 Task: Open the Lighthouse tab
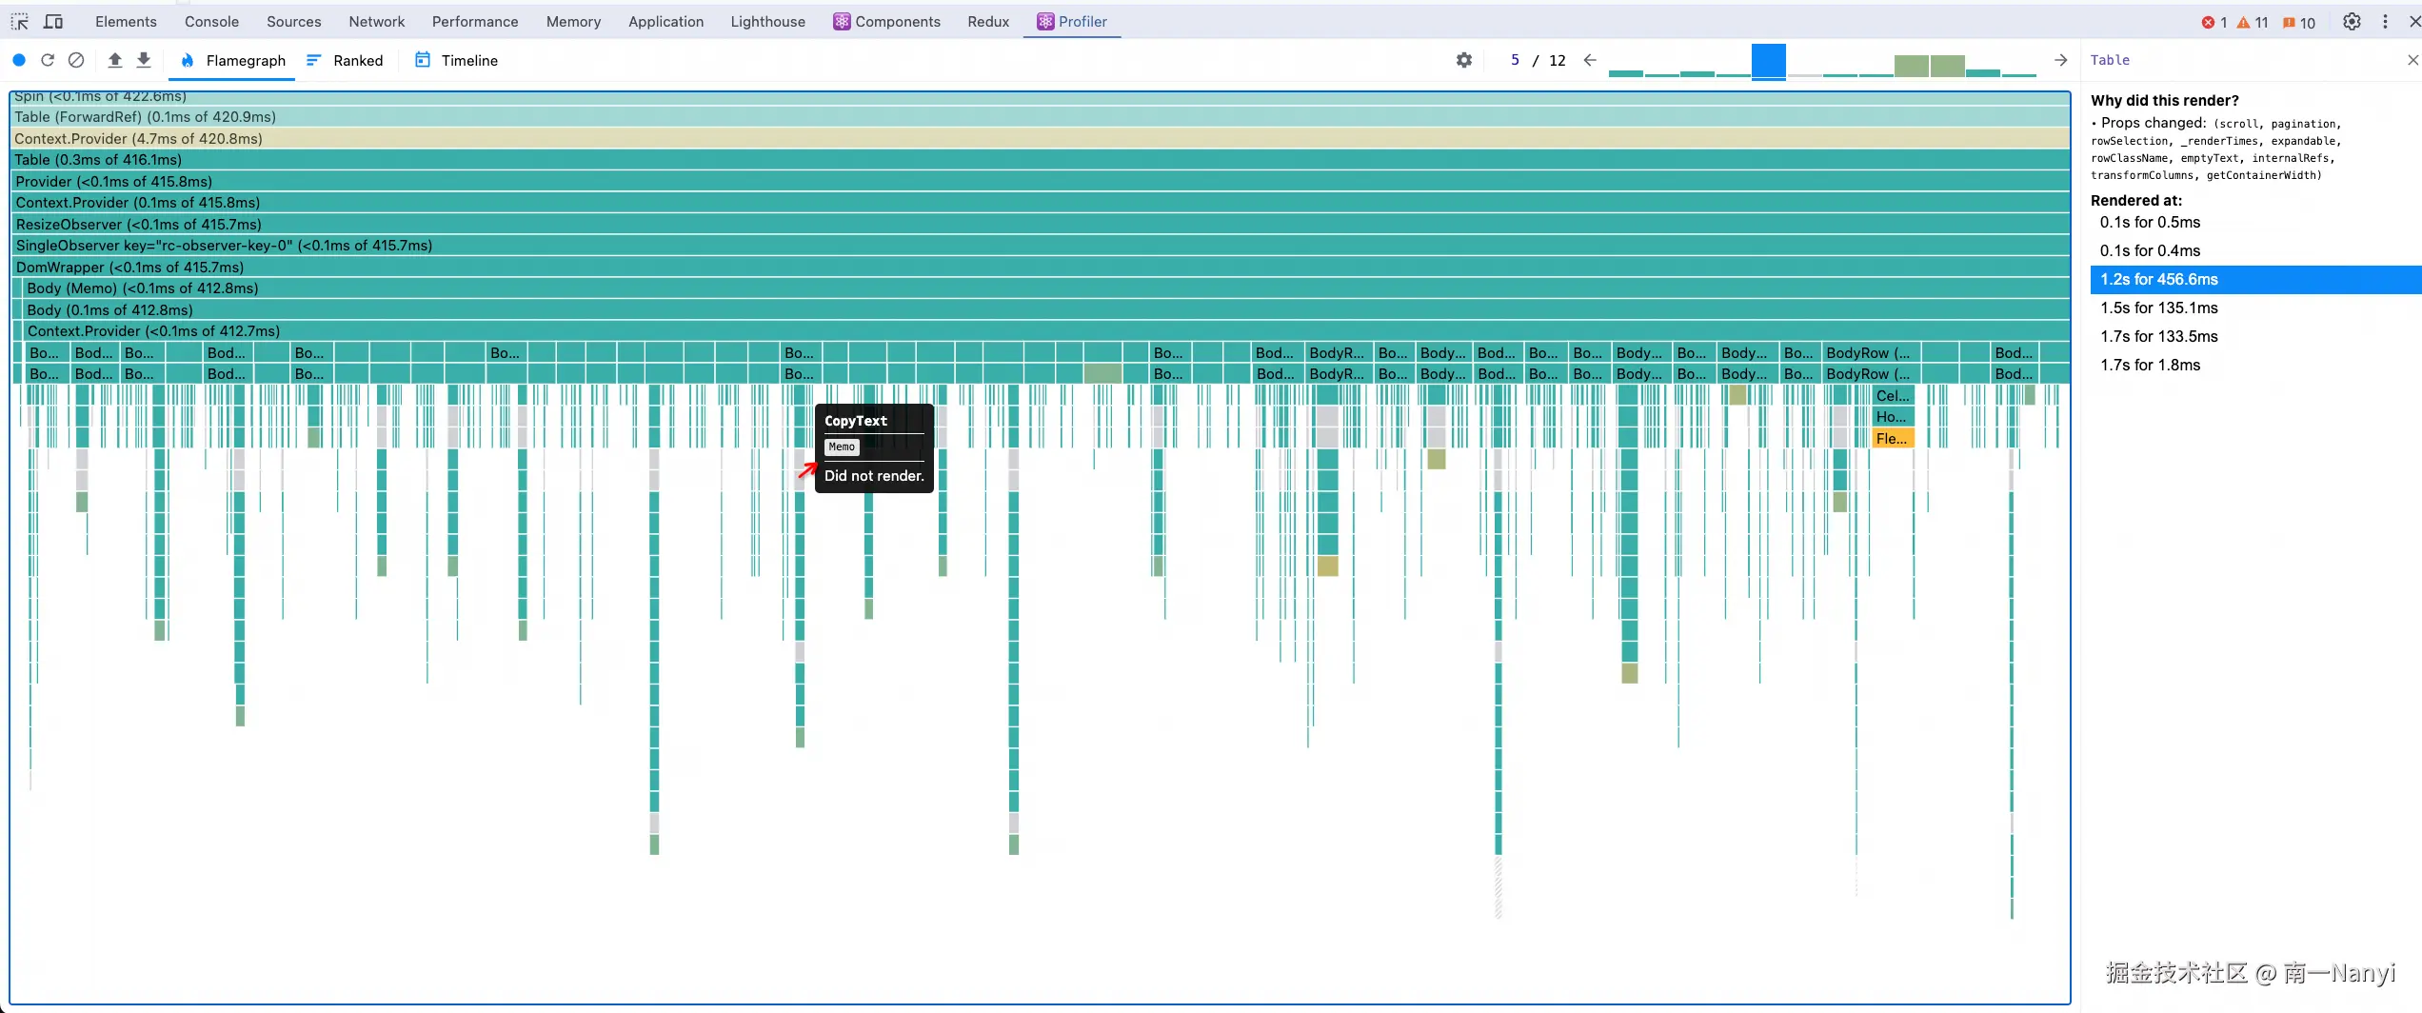pyautogui.click(x=767, y=22)
